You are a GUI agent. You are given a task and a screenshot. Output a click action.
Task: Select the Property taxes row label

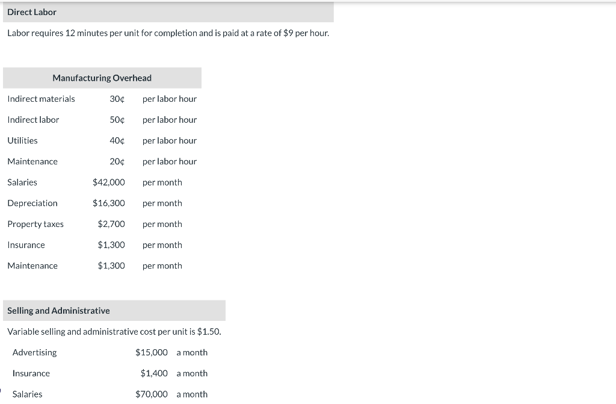(x=35, y=224)
